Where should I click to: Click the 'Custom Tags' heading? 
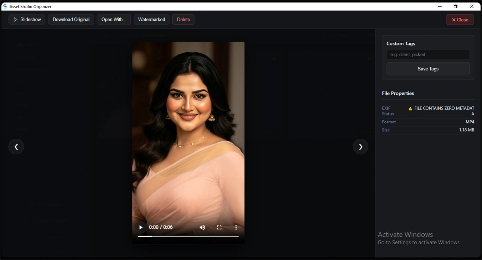click(401, 43)
